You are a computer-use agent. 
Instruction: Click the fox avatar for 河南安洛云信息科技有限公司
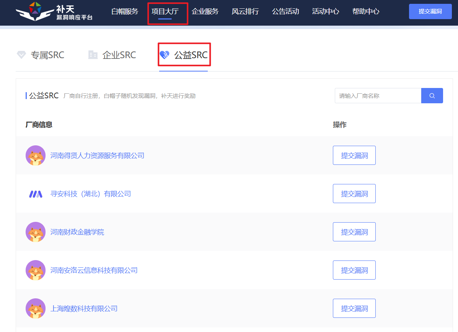coord(36,270)
